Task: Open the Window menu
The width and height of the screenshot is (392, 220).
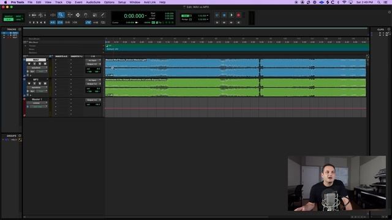Action: click(135, 2)
